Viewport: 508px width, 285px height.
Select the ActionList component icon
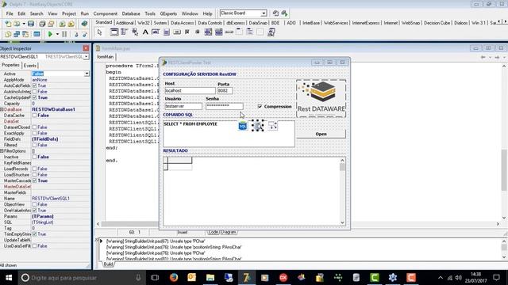tap(271, 32)
